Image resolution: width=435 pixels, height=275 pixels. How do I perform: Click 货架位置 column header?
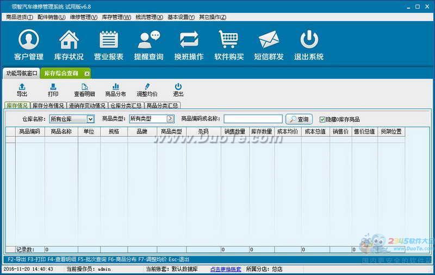pos(391,132)
